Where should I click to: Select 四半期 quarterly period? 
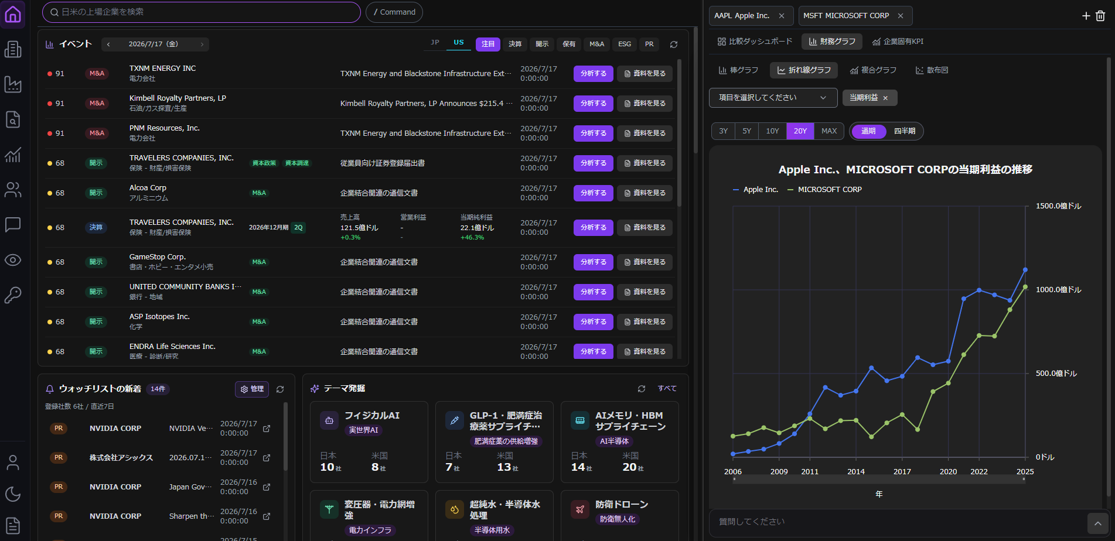[905, 131]
